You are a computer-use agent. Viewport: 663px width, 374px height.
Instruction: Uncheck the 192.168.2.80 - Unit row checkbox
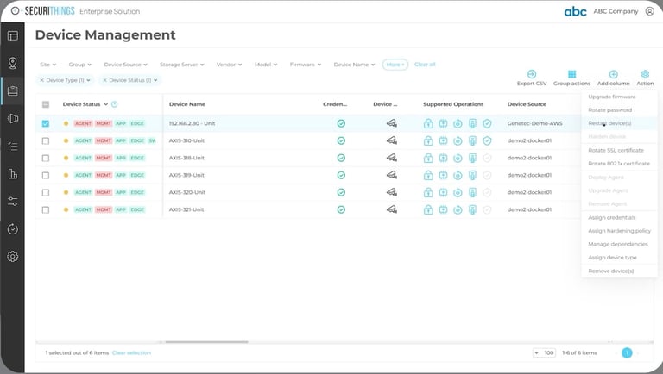[x=46, y=124]
